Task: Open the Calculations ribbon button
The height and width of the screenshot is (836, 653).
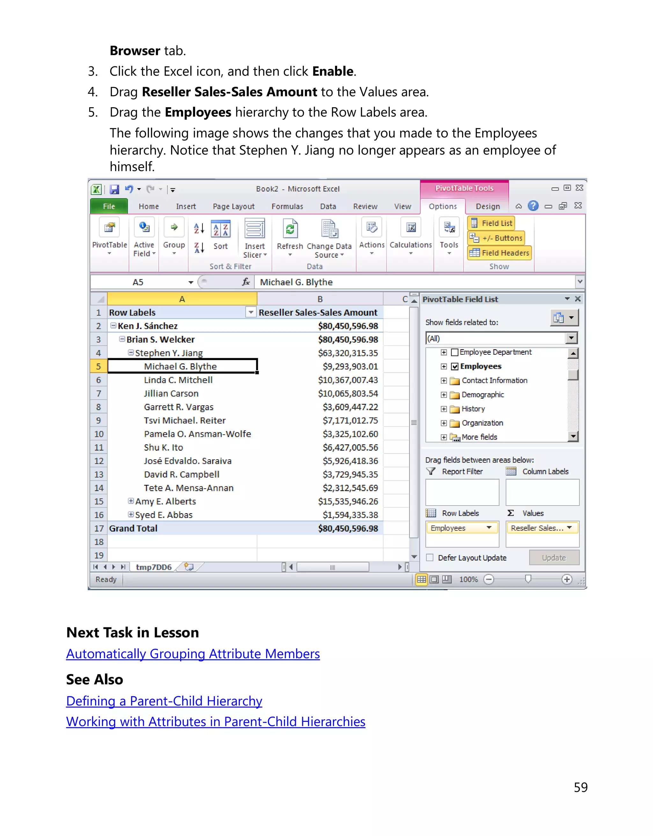Action: click(x=411, y=237)
